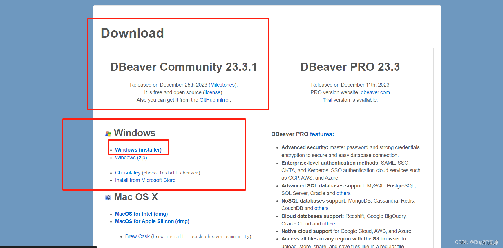Viewport: 503px width, 248px height.
Task: Click the Download page heading
Action: coord(132,33)
